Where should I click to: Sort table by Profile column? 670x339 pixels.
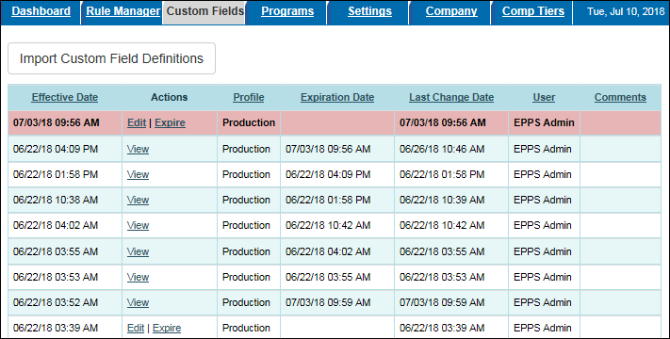point(249,97)
